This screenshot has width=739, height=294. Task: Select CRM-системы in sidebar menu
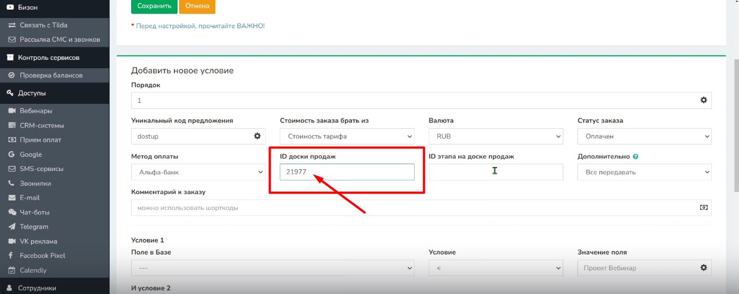(x=42, y=125)
